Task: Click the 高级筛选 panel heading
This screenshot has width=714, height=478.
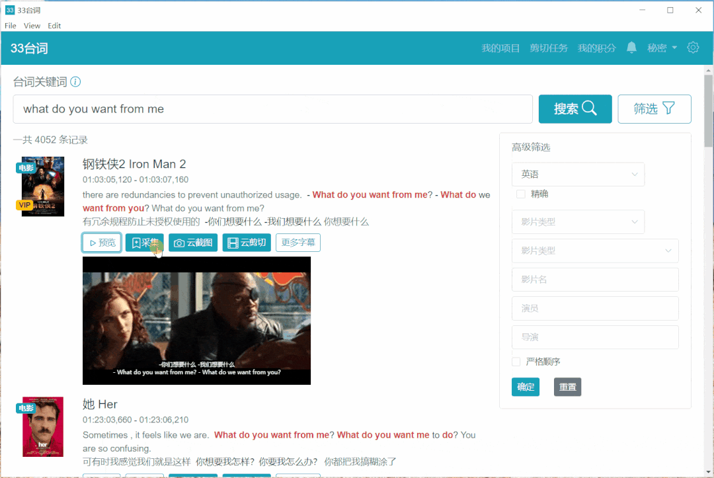Action: click(x=531, y=147)
